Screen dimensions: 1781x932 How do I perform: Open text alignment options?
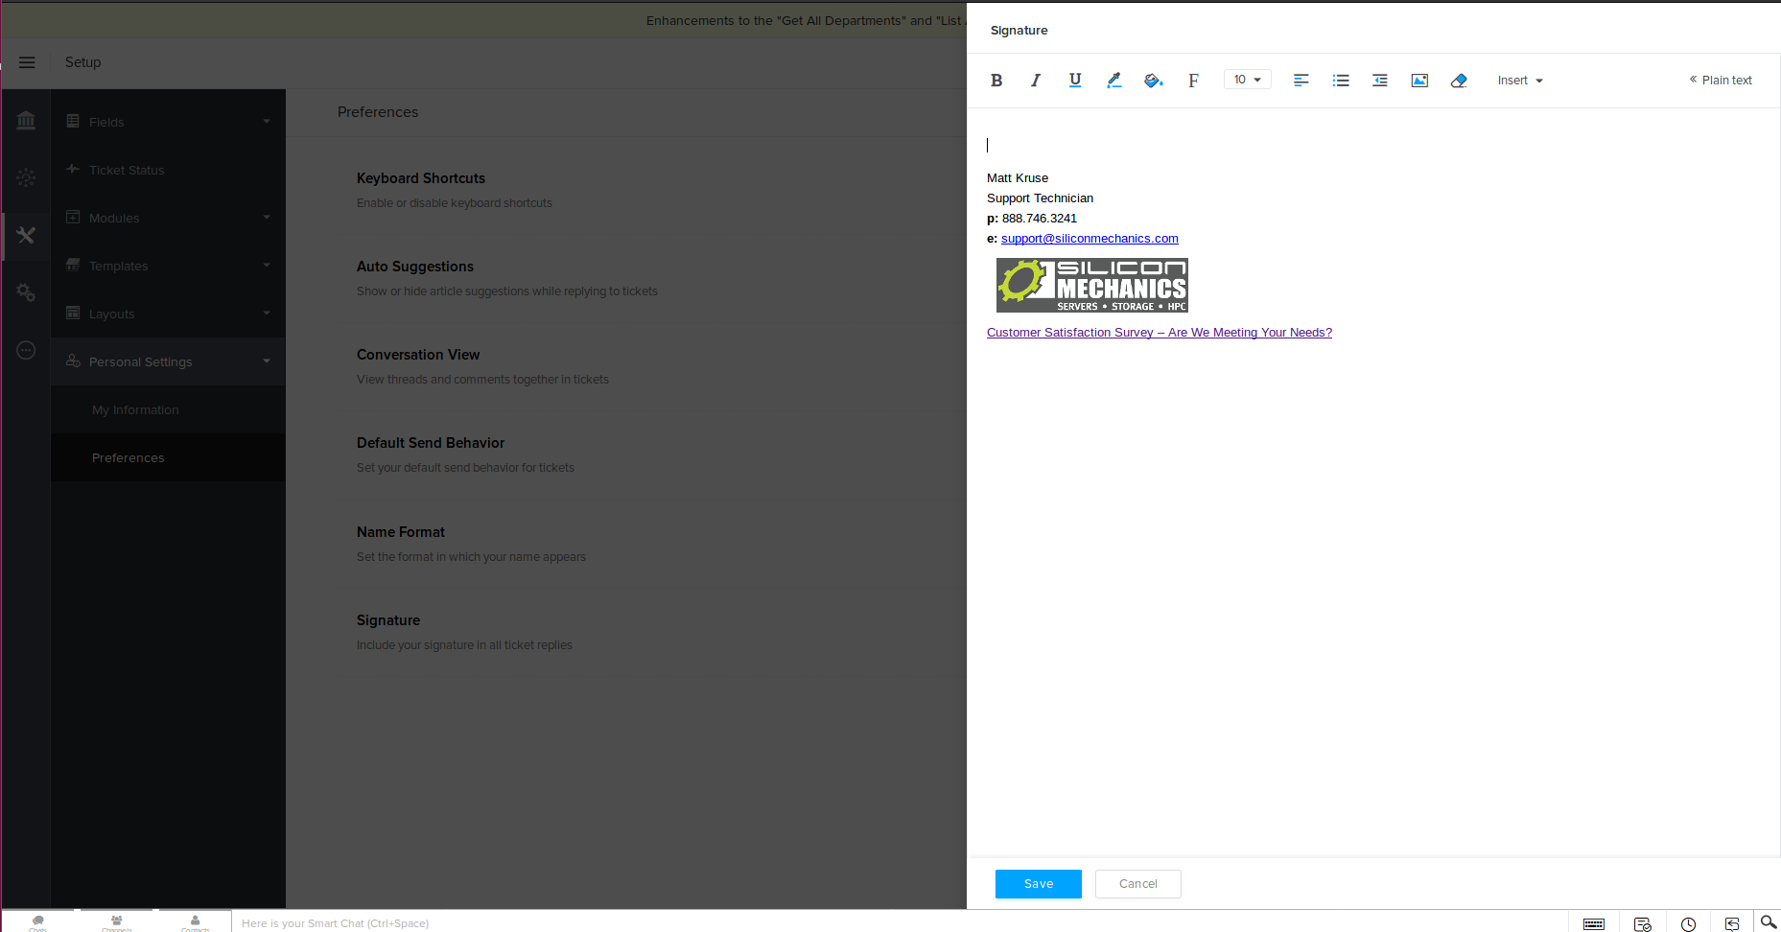(1301, 81)
